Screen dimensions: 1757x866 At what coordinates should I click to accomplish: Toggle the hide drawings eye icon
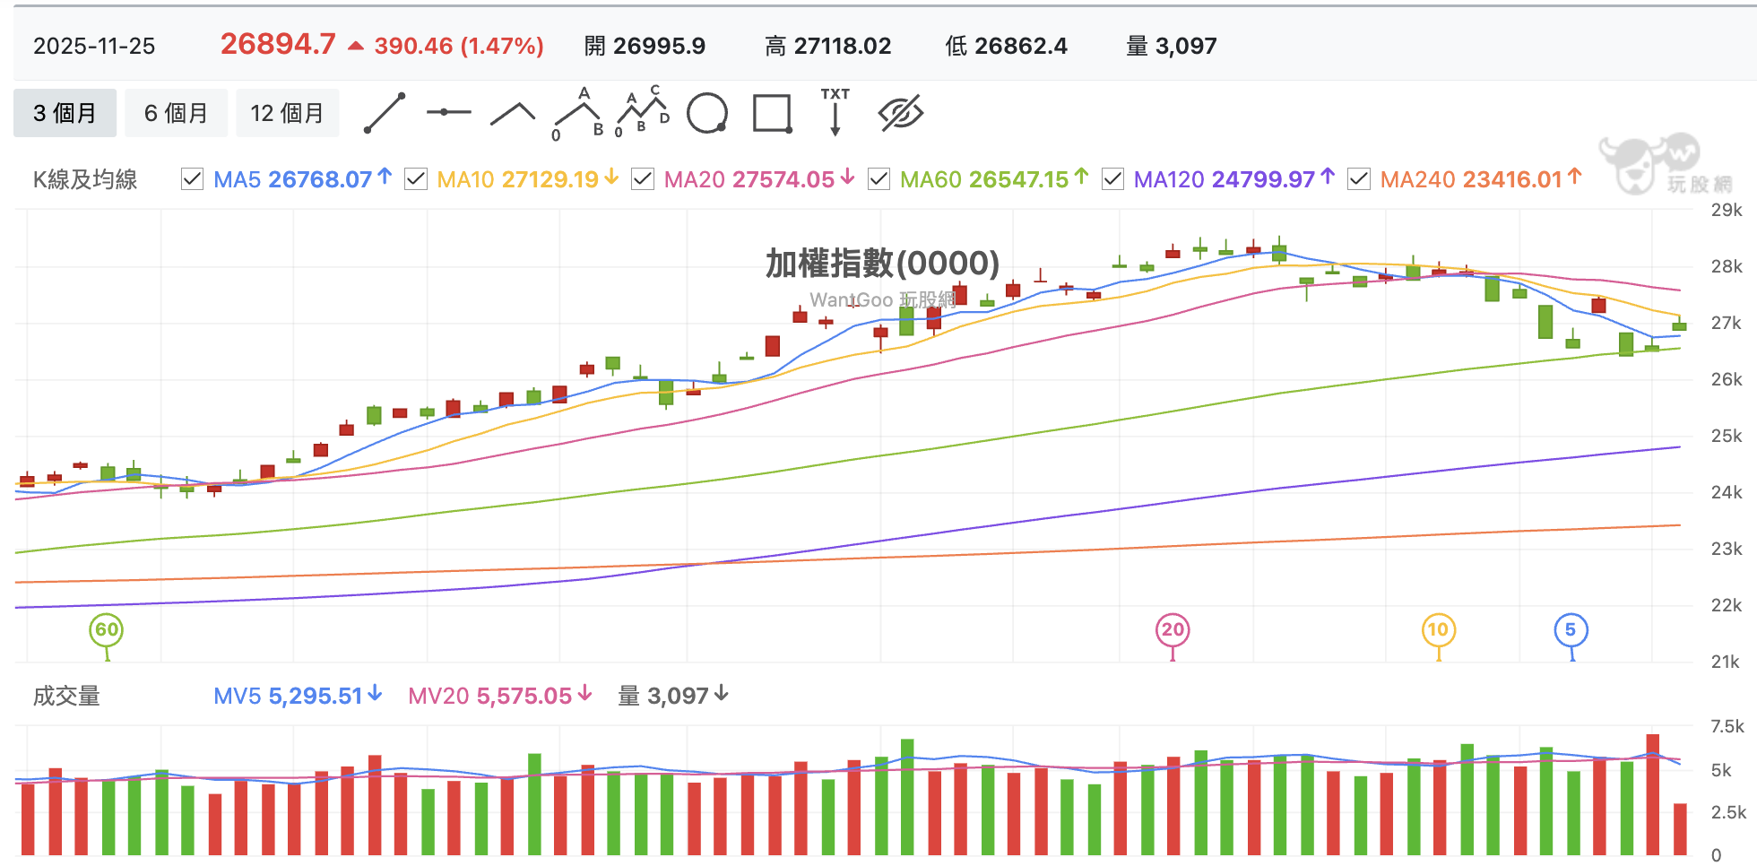(x=900, y=114)
